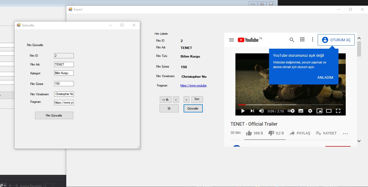This screenshot has height=187, width=368.
Task: Click the Film Yönetmeni input field
Action: 64,94
